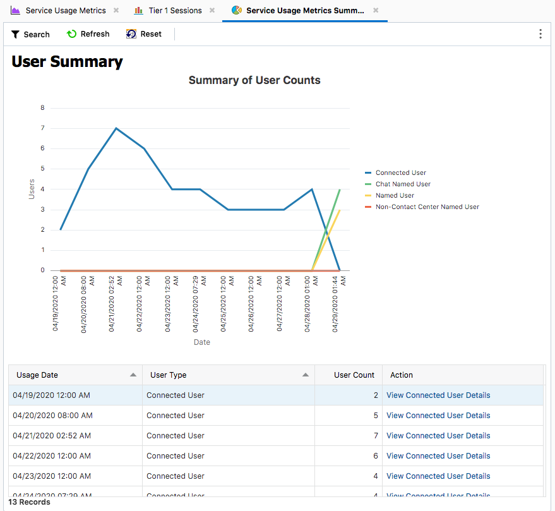
Task: Toggle Named User legend entry
Action: coord(395,195)
